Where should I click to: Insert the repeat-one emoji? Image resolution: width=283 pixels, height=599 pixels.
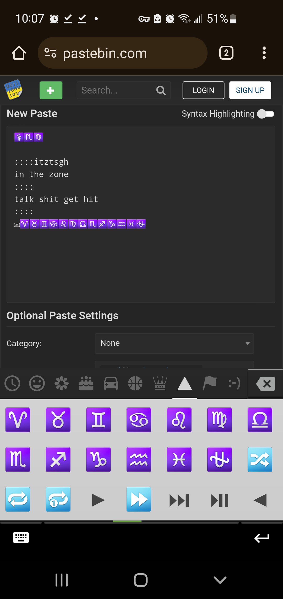pos(58,499)
